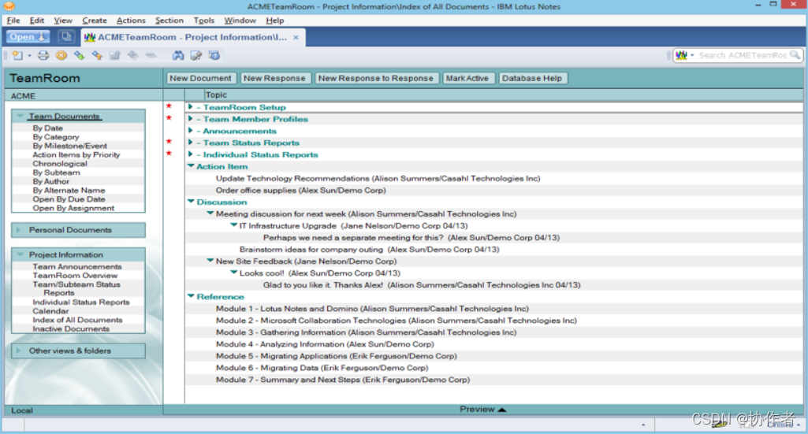Click the red star next to Team Status Reports
This screenshot has width=808, height=434.
169,142
